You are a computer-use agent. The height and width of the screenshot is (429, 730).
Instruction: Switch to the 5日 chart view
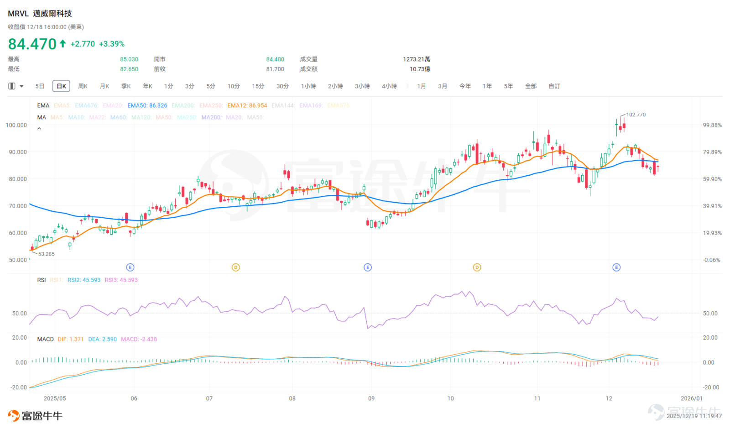tap(40, 86)
